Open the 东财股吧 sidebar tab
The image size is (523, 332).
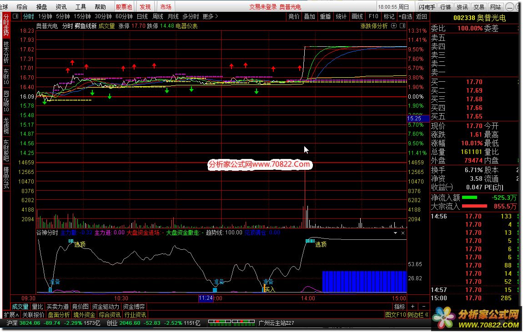[x=6, y=150]
